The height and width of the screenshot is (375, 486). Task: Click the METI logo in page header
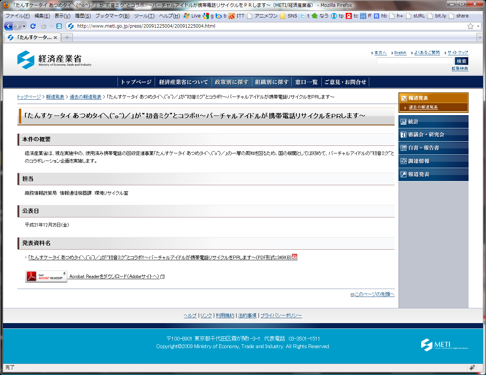[x=54, y=59]
